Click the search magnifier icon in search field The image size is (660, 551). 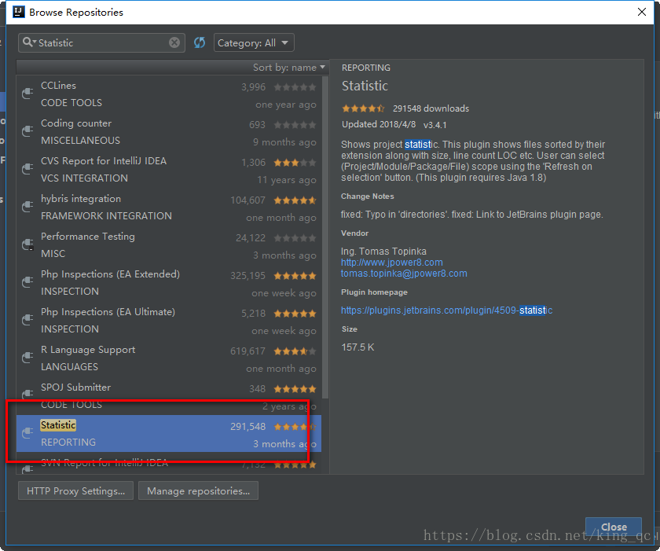28,43
